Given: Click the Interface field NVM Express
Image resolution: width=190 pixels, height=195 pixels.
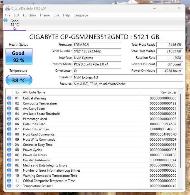Looking at the screenshot, I should [x=97, y=58].
